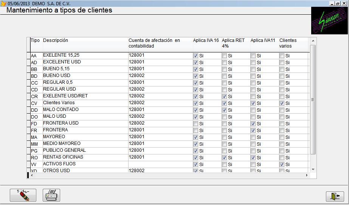Click horizontal scrollbar right arrow
Image resolution: width=349 pixels, height=205 pixels.
307,176
